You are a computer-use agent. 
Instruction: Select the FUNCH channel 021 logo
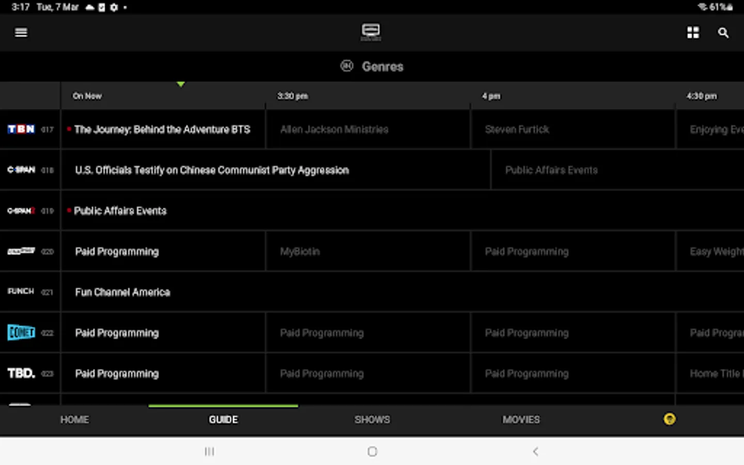point(21,291)
